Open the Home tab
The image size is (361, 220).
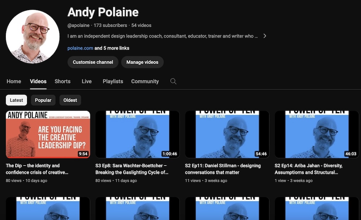click(x=14, y=82)
